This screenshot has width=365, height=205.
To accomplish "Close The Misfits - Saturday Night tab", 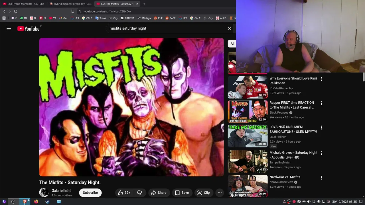I will point(137,4).
